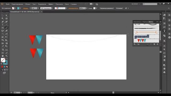The width and height of the screenshot is (171, 96).
Task: Select the Shape Builder tool
Action: point(3,40)
